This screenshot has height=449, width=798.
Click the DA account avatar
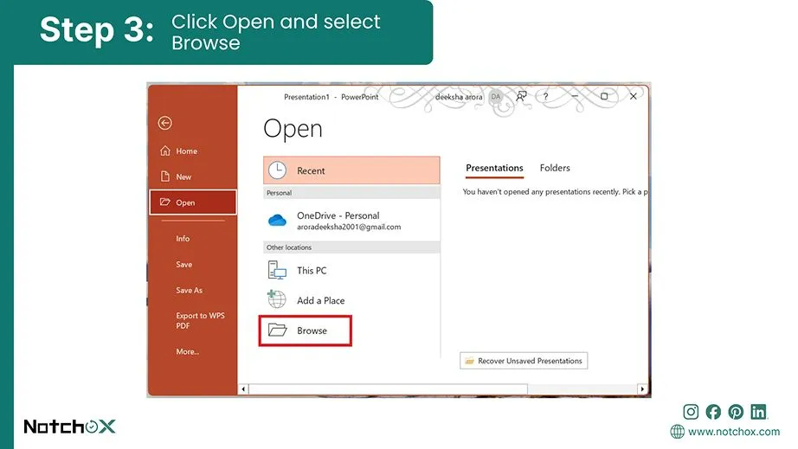pos(496,97)
